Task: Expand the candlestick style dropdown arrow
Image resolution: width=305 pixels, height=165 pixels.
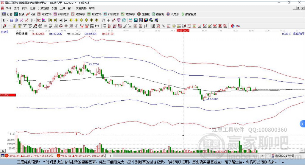Action: (35, 20)
